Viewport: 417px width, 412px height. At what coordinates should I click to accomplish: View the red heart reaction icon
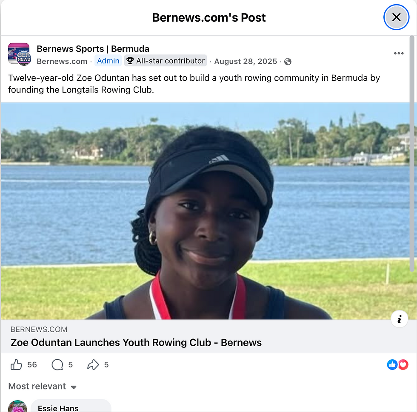403,364
